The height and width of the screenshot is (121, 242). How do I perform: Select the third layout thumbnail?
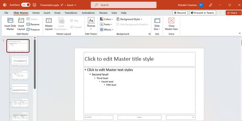point(20,75)
